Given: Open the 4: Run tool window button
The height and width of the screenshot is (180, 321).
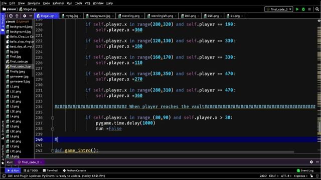Looking at the screenshot, I should [13, 170].
